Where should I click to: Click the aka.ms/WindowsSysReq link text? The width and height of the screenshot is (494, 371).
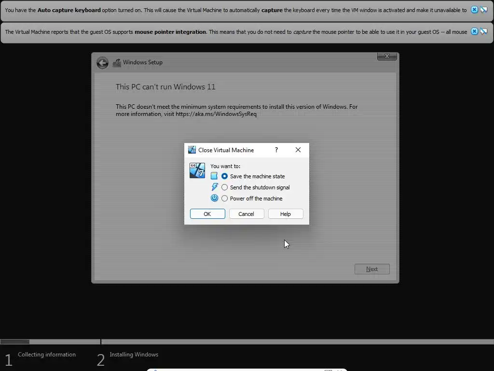click(x=216, y=114)
